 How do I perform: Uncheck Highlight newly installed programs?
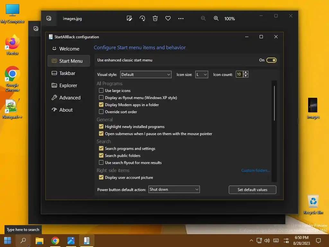(101, 126)
